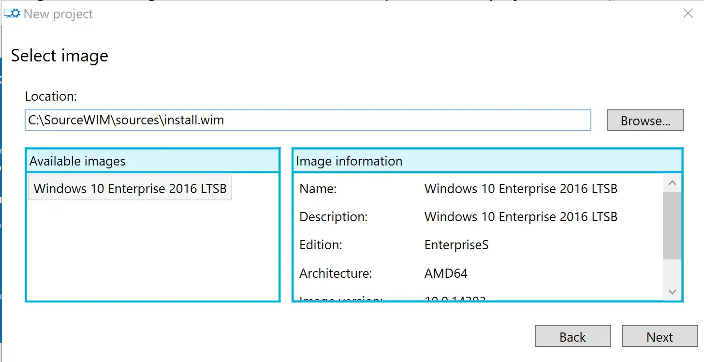Click the scroll down arrow in Image information

tap(672, 291)
